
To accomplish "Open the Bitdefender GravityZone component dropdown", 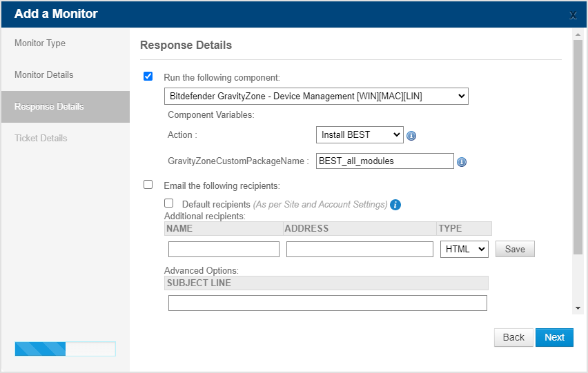I will (x=316, y=97).
